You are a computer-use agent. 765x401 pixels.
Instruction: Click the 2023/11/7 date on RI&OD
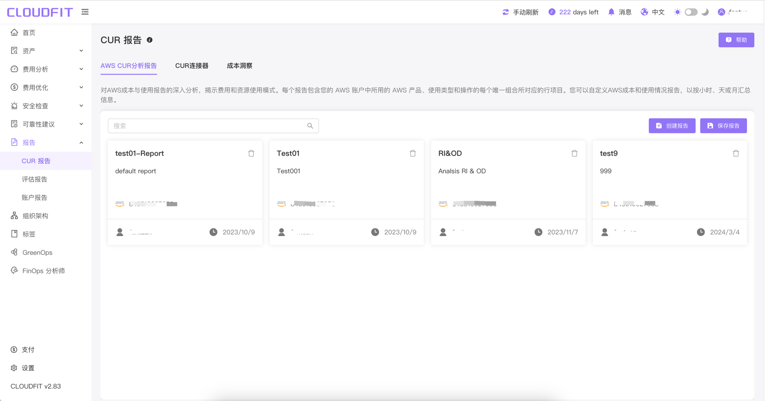[563, 232]
